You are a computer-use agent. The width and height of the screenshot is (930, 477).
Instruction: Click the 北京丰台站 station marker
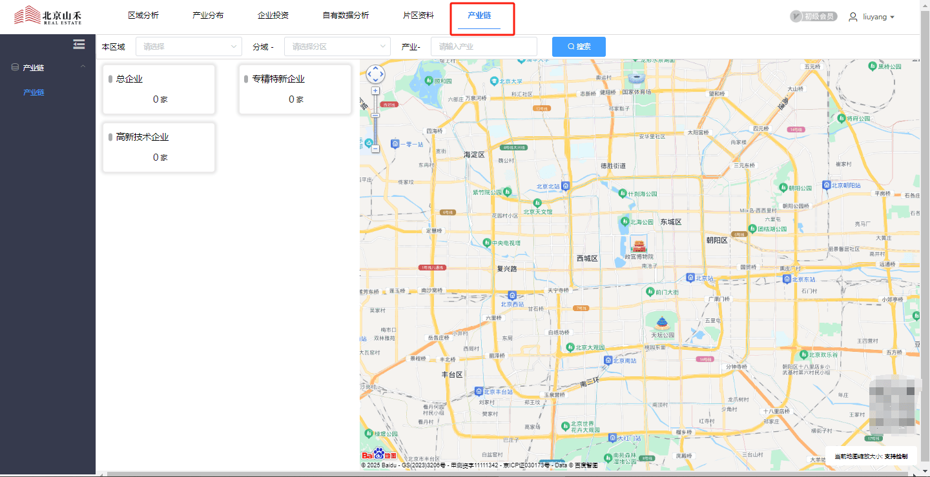(x=479, y=391)
